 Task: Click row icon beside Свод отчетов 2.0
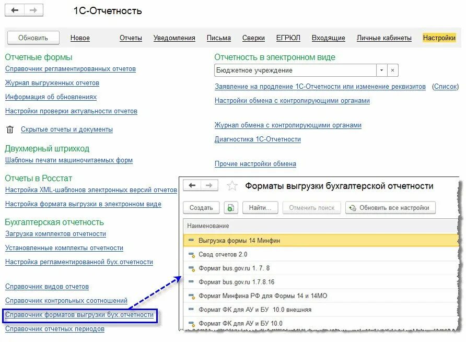click(191, 255)
